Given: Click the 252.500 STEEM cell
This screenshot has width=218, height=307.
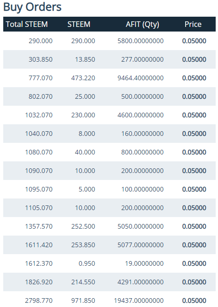Looking at the screenshot, I should pos(83,226).
